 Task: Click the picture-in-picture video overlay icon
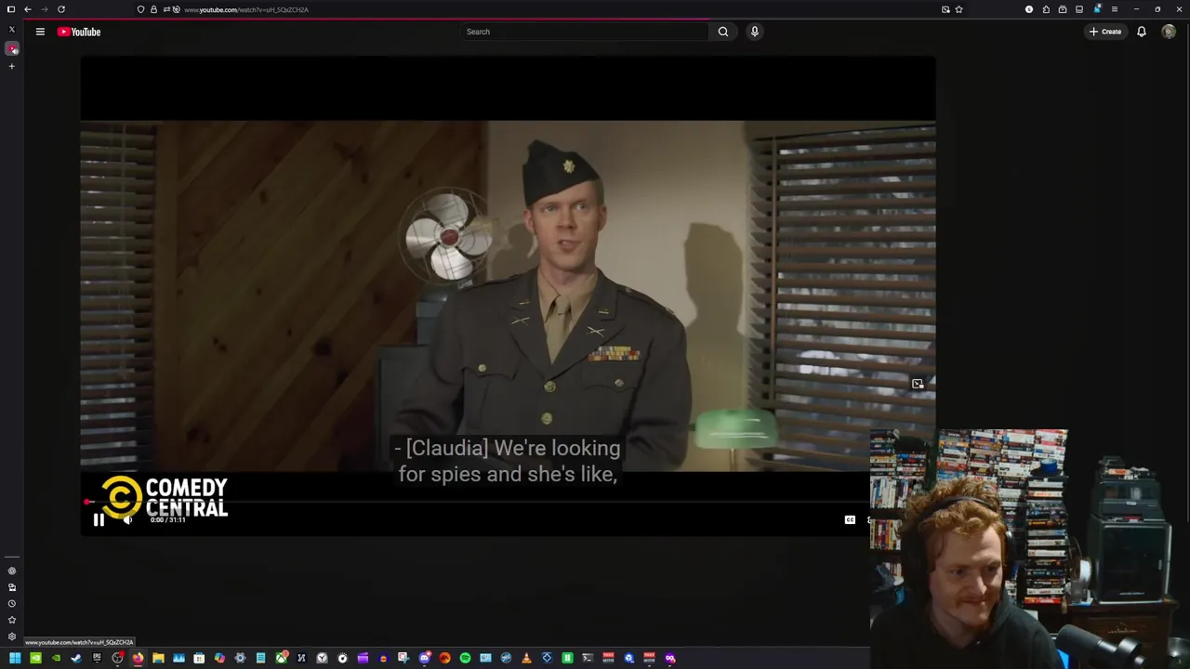tap(918, 384)
